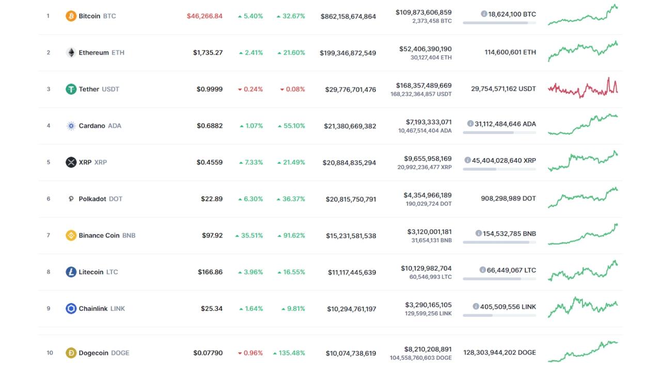Image resolution: width=661 pixels, height=371 pixels.
Task: Open Chainlink 7-day sparkline chart
Action: pos(583,307)
